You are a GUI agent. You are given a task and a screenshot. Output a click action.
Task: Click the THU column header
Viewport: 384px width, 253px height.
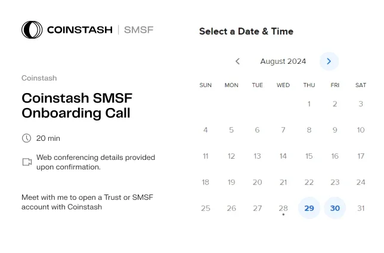[x=309, y=85]
